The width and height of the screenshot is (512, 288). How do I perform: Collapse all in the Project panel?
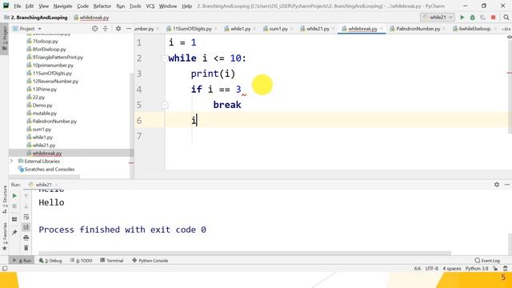click(105, 29)
